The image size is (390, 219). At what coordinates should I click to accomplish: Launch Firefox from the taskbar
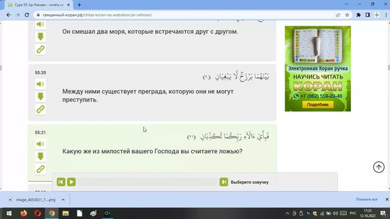coord(24,214)
